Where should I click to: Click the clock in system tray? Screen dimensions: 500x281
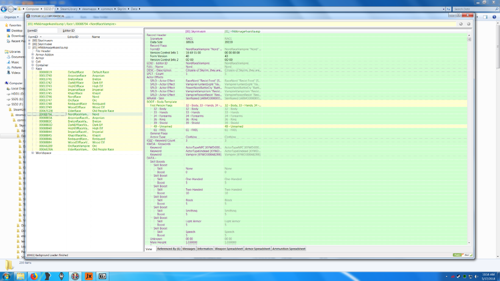489,276
